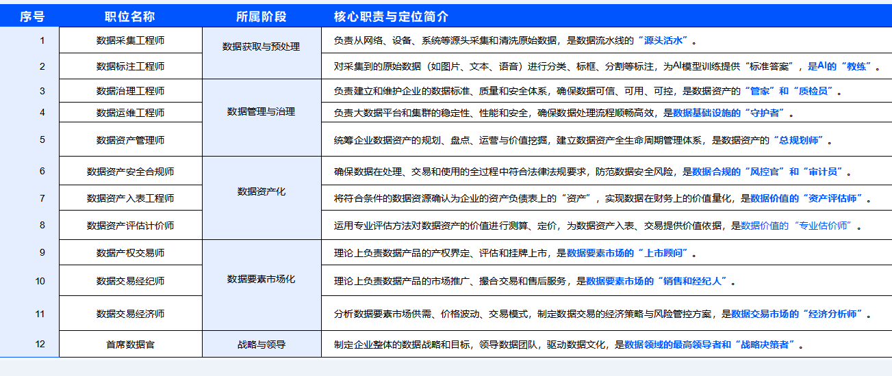Click row number 5 index cell

42,139
